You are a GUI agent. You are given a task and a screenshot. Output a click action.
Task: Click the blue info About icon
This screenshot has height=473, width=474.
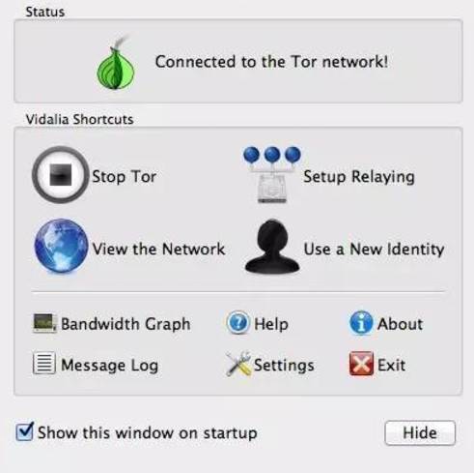coord(361,323)
